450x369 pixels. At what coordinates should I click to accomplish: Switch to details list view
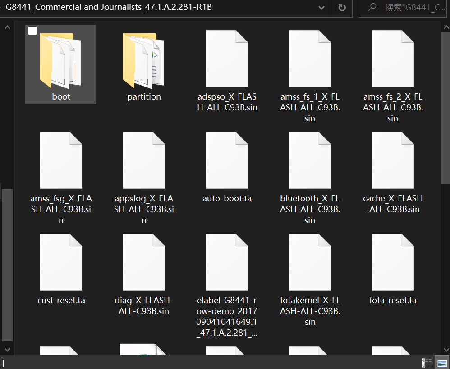click(427, 363)
